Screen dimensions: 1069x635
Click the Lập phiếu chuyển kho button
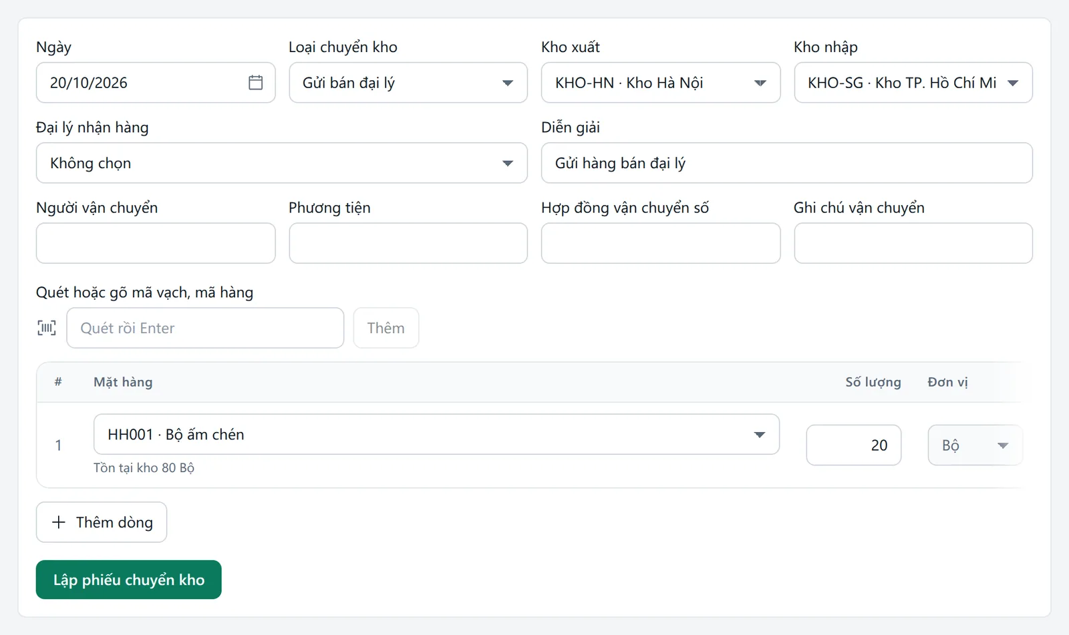(129, 580)
